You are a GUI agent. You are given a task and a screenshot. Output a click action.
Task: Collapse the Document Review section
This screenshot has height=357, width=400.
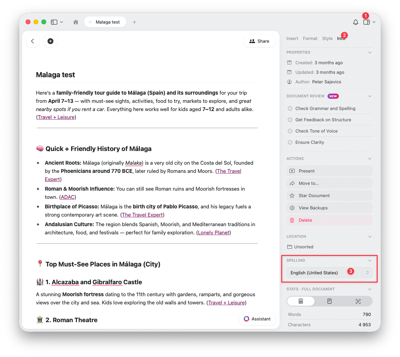[x=370, y=96]
